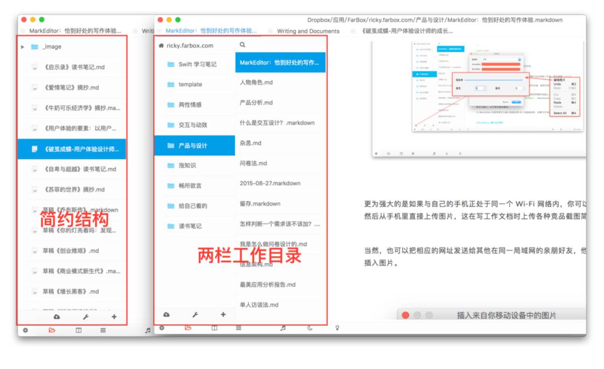Click the music note icon in the front window's bottom bar
604x369 pixels.
(283, 328)
